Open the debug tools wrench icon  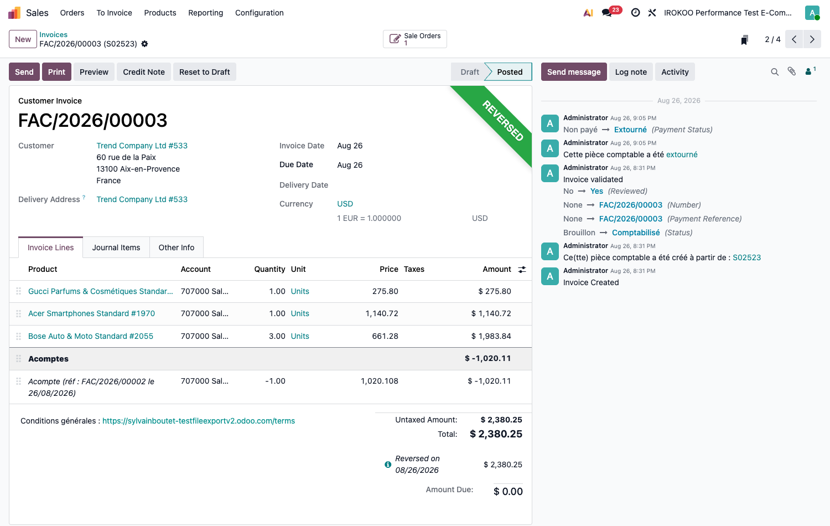click(x=652, y=13)
